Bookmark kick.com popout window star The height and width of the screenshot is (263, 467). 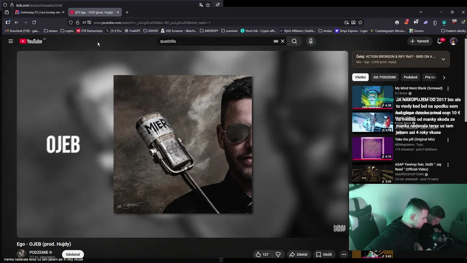point(208,5)
